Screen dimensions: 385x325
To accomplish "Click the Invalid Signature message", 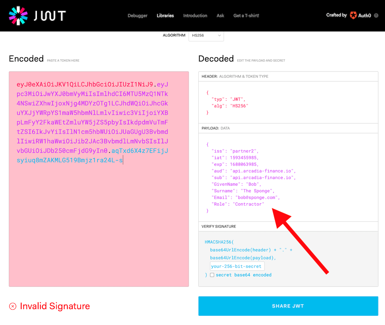I will click(x=55, y=306).
